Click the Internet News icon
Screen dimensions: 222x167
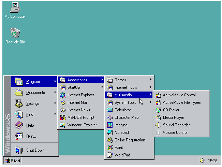tap(63, 110)
